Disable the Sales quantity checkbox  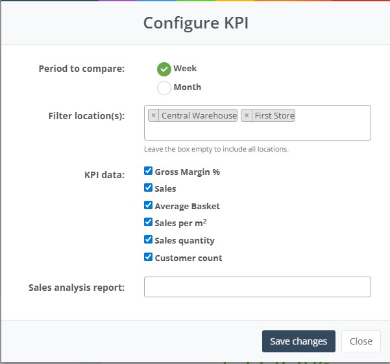coord(148,240)
